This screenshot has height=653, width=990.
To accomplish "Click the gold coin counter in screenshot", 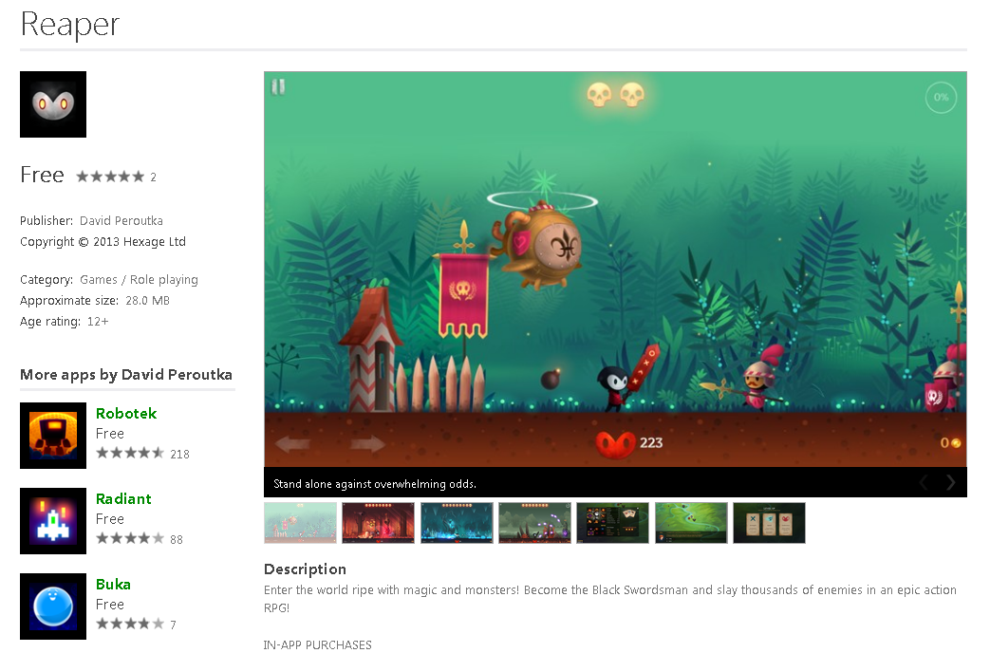I will (x=950, y=443).
